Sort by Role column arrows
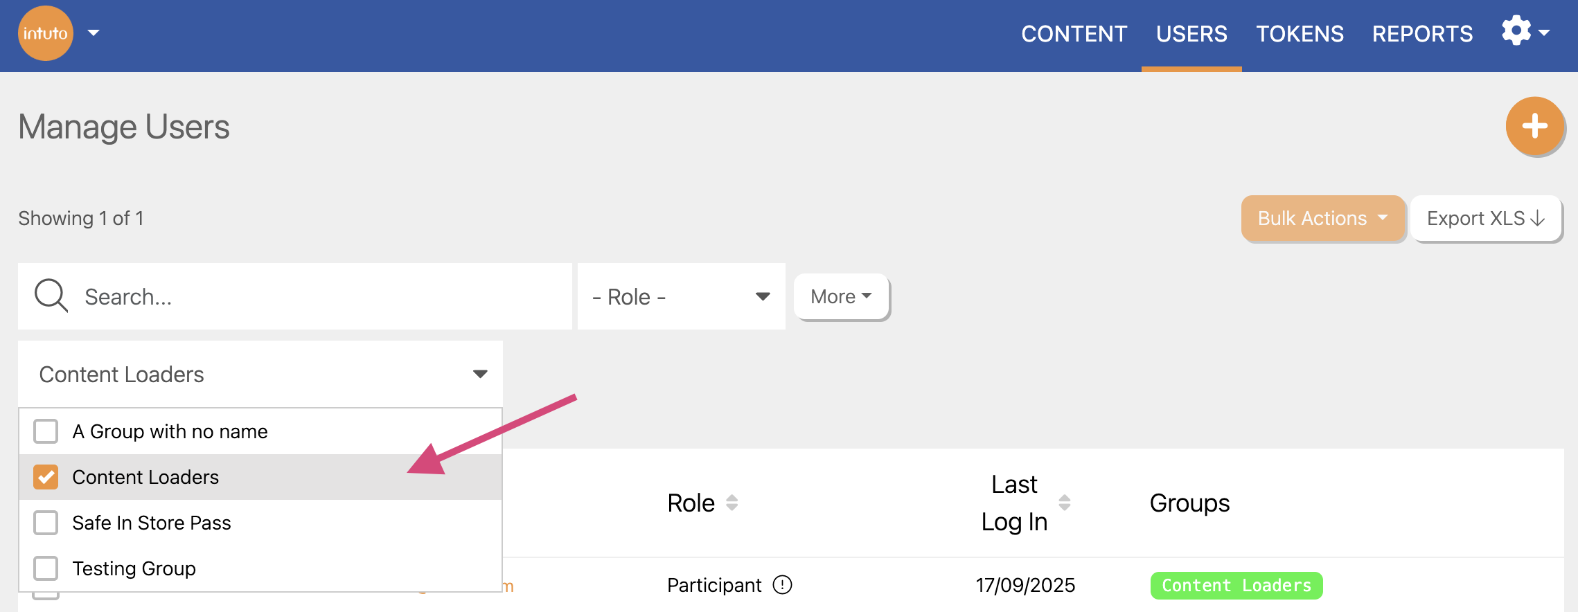The image size is (1578, 612). (x=732, y=503)
